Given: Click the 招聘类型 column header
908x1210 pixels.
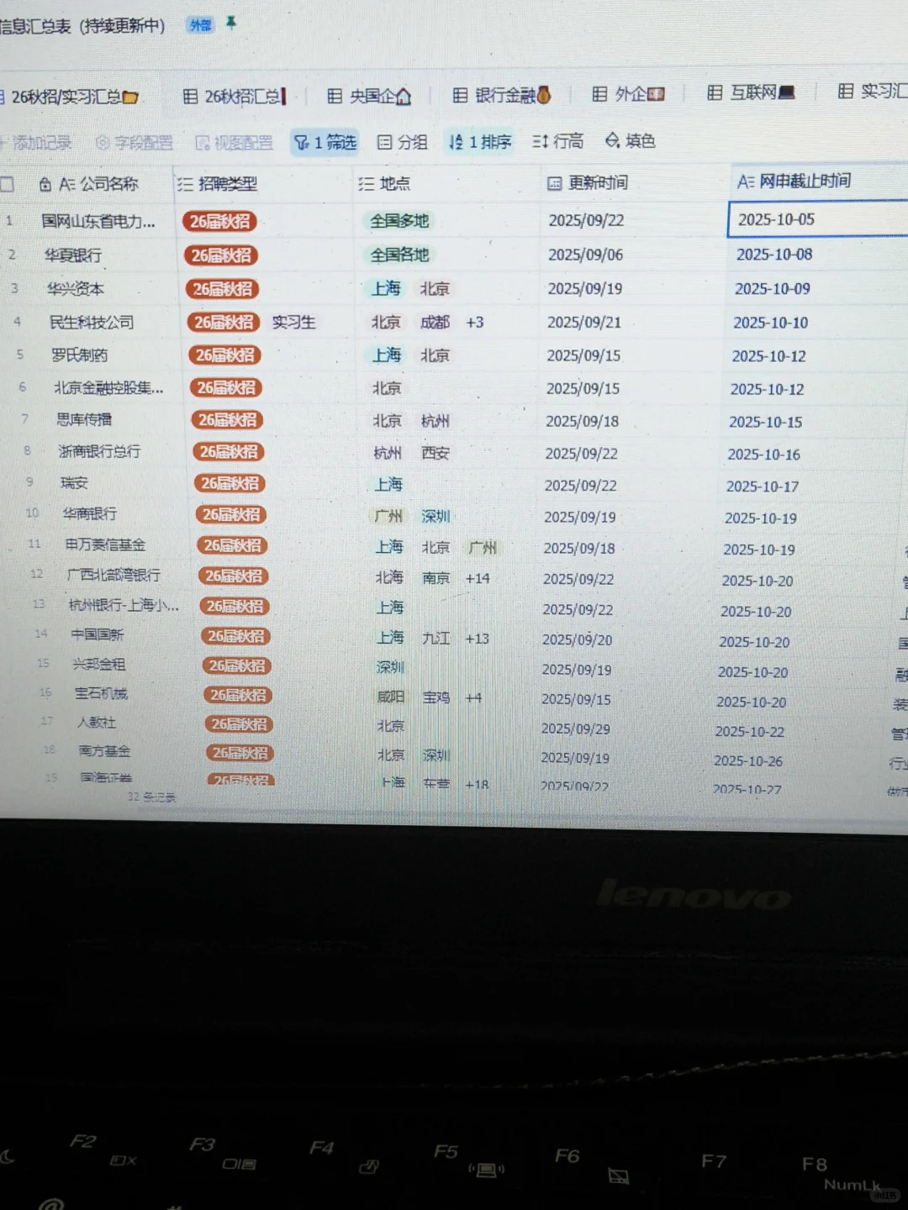Looking at the screenshot, I should pyautogui.click(x=228, y=184).
